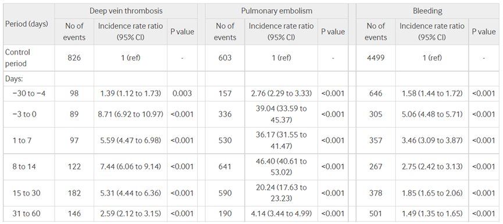
Task: Click cell 46.40 (40.61 to 53.02)
Action: [x=281, y=167]
